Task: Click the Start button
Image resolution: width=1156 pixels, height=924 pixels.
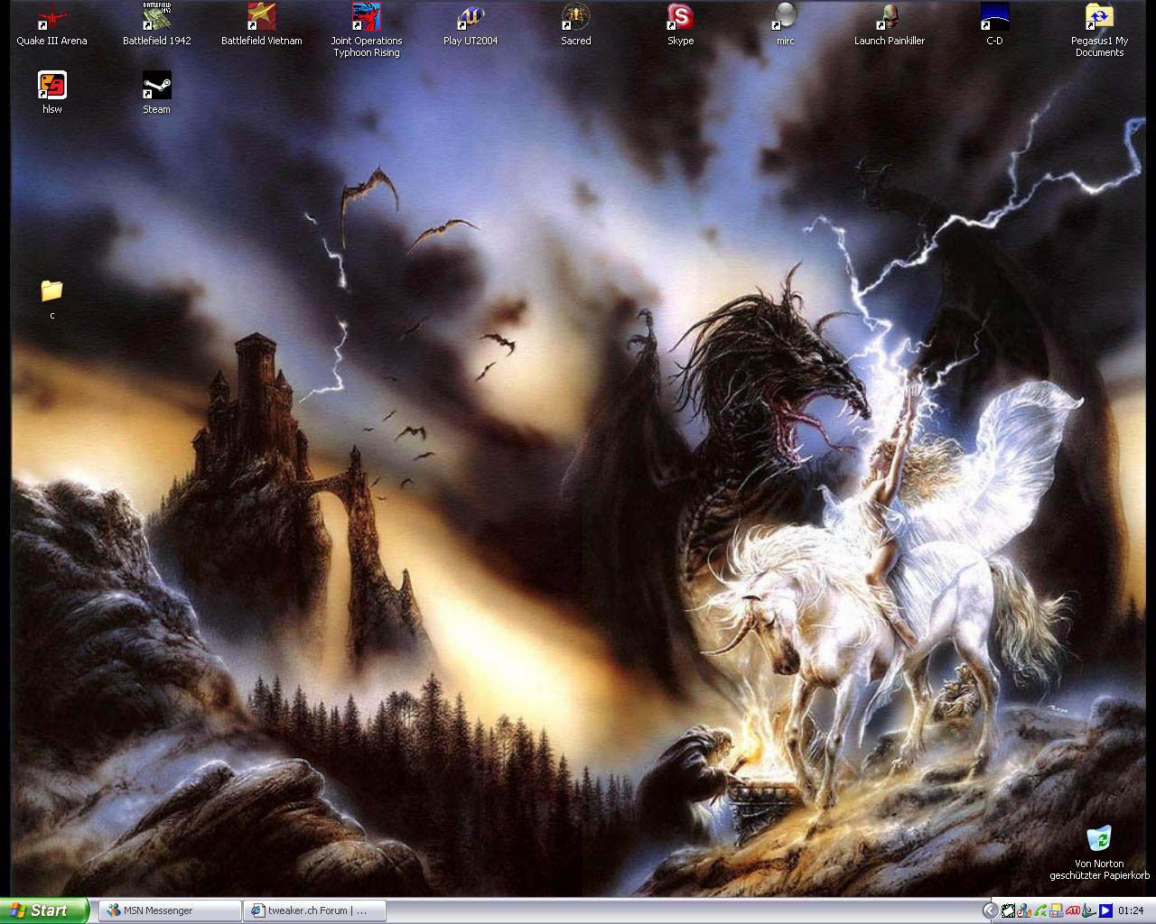Action: click(x=44, y=910)
